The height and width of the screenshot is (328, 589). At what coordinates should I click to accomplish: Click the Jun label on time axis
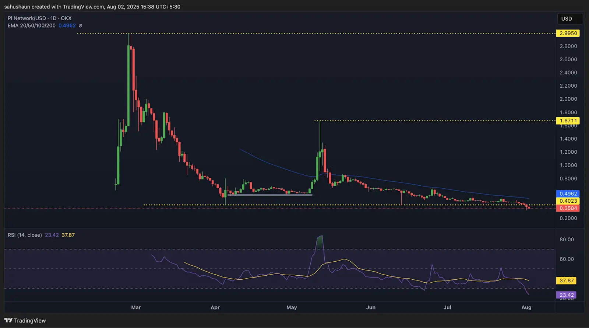(x=371, y=307)
